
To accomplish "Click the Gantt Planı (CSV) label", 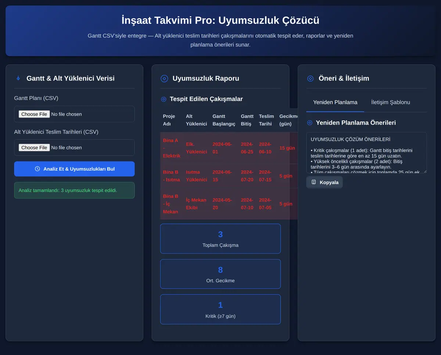I will tap(36, 98).
